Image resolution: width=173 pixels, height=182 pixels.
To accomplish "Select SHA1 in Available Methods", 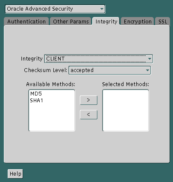I will pos(36,101).
